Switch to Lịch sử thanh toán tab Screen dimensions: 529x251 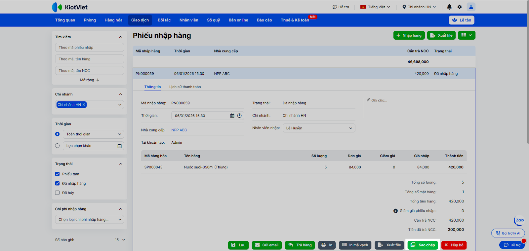click(185, 87)
